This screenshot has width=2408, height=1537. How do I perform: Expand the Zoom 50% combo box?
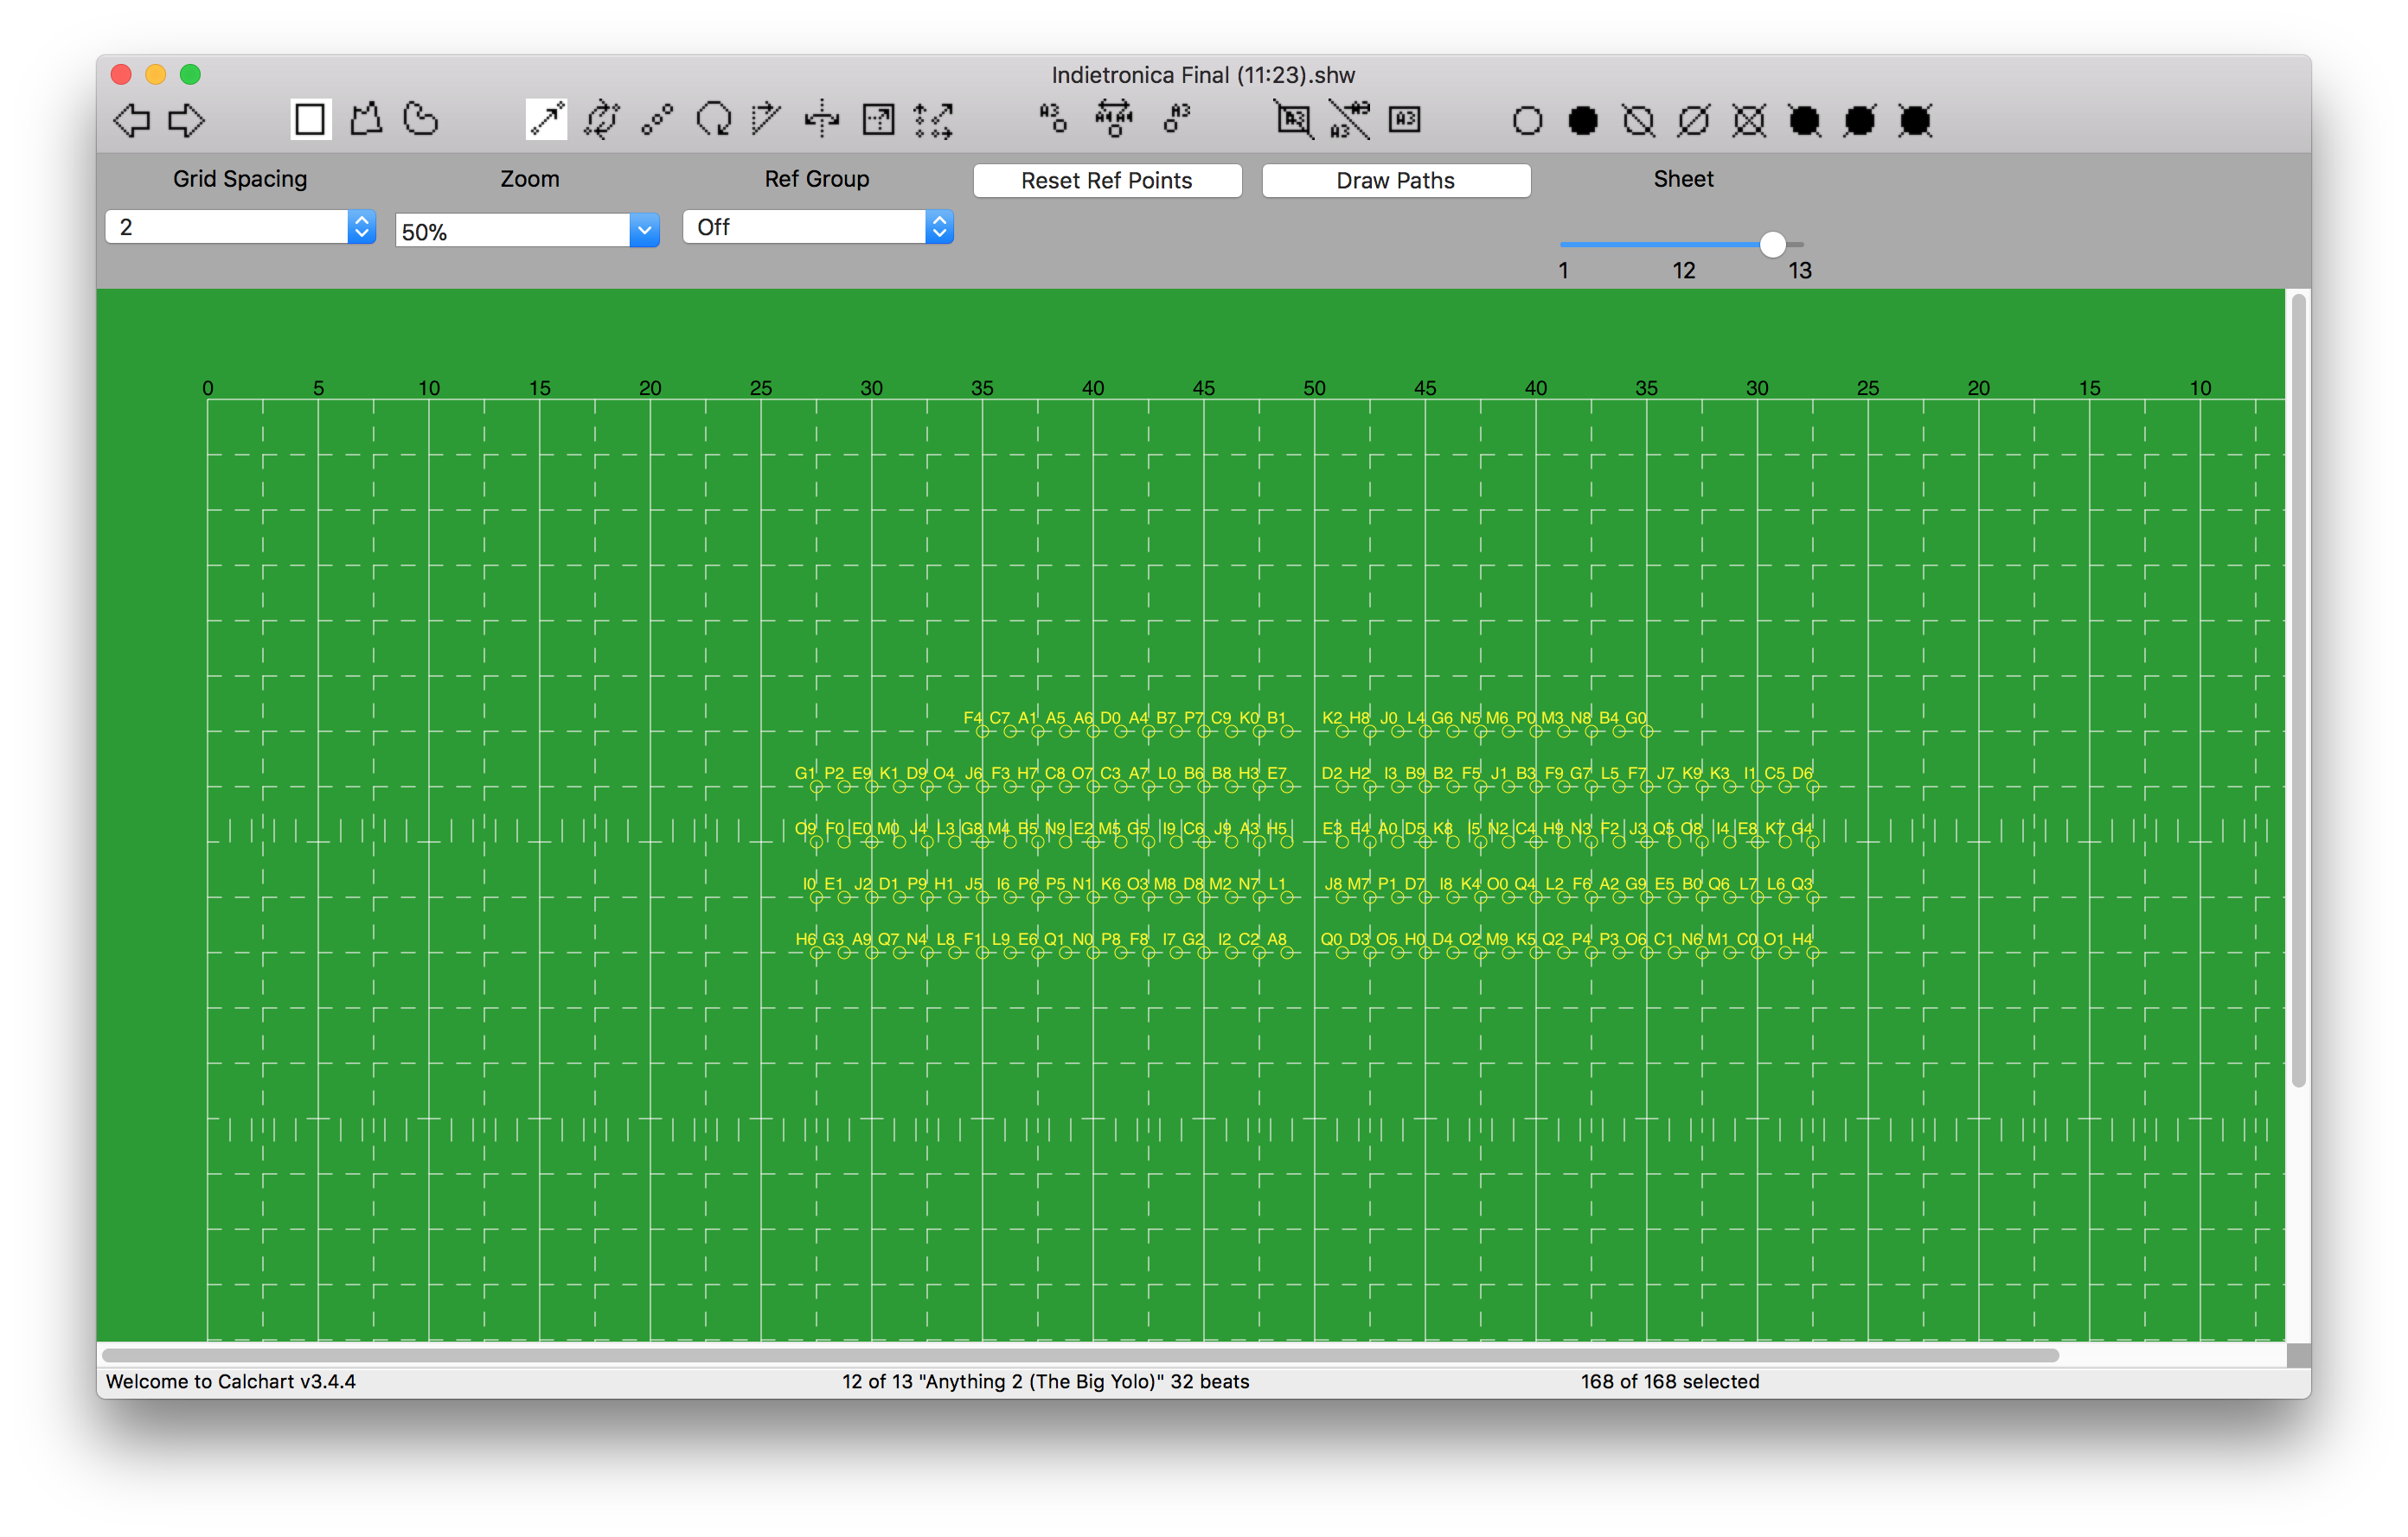(x=644, y=231)
